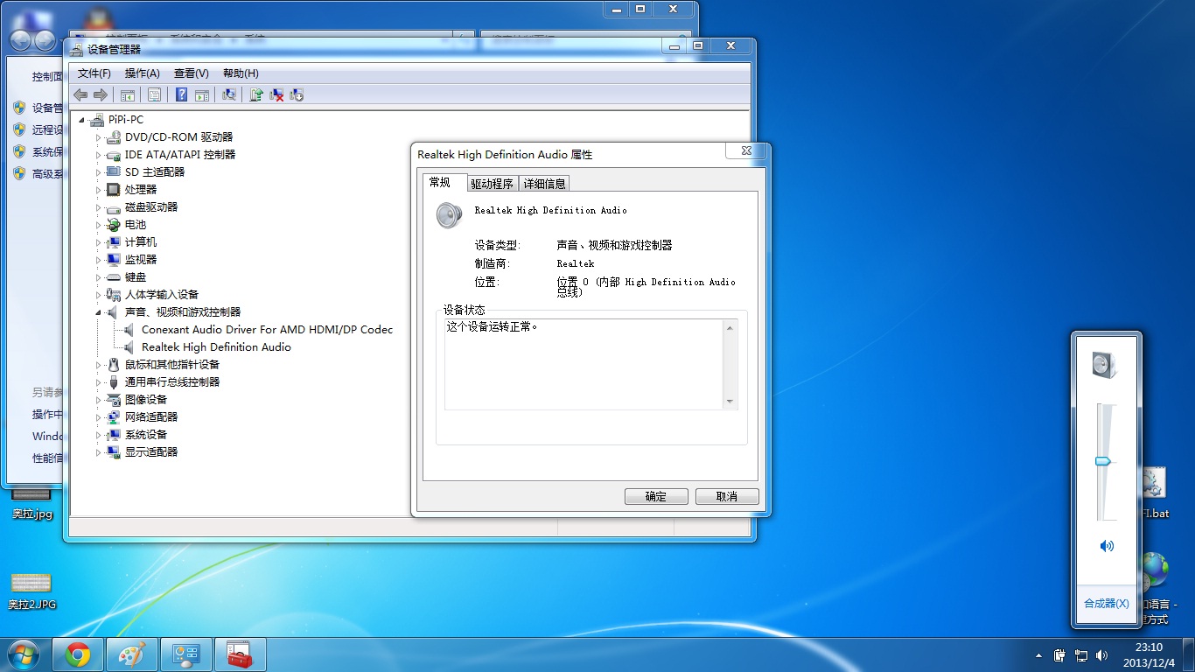
Task: Click the properties toolbar icon
Action: (x=156, y=94)
